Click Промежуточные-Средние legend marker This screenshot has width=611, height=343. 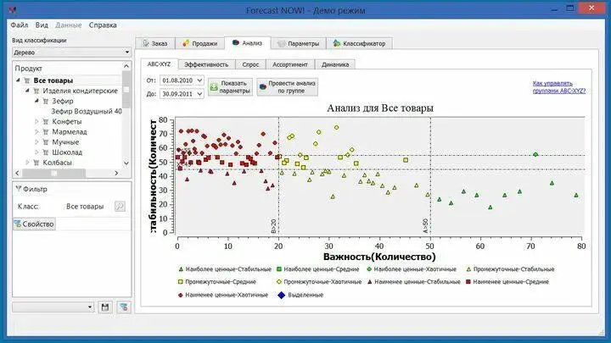[x=181, y=282]
